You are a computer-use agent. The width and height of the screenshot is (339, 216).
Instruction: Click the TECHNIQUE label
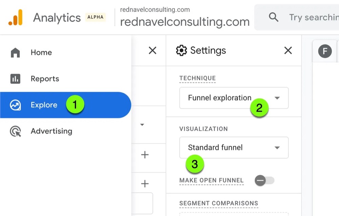(197, 78)
